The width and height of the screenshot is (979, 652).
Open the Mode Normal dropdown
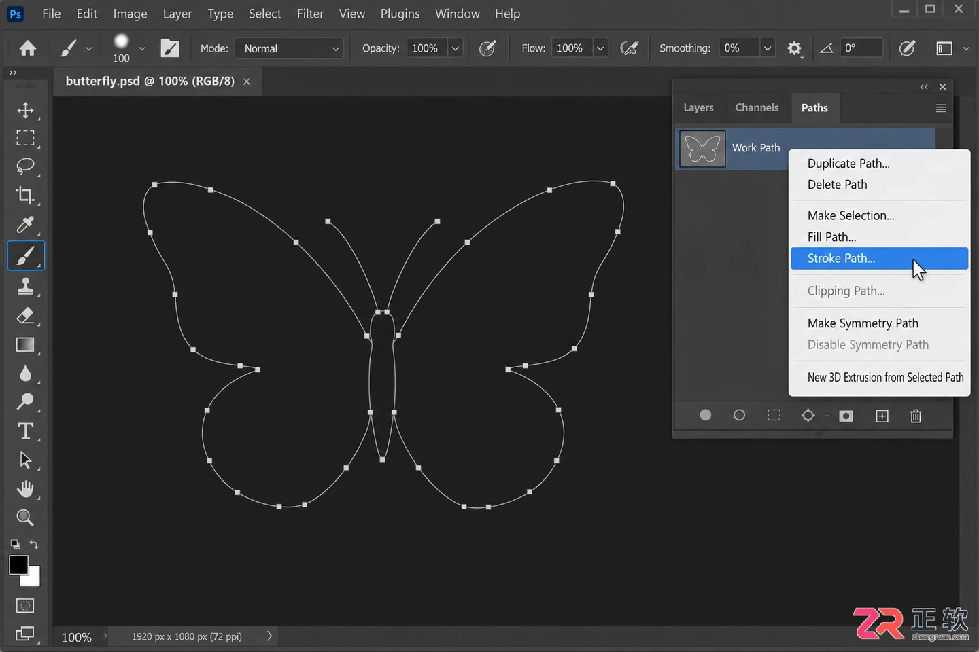289,48
